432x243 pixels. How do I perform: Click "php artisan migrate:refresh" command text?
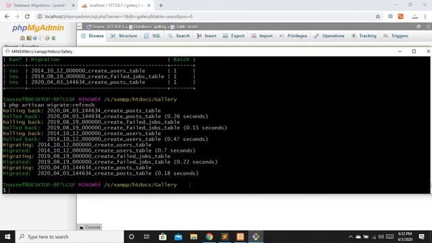[52, 105]
